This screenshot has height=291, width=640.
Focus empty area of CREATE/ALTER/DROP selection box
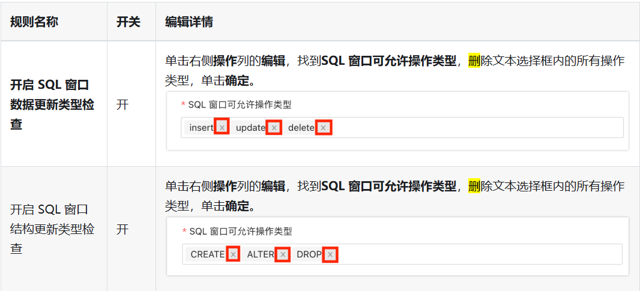tap(480, 254)
